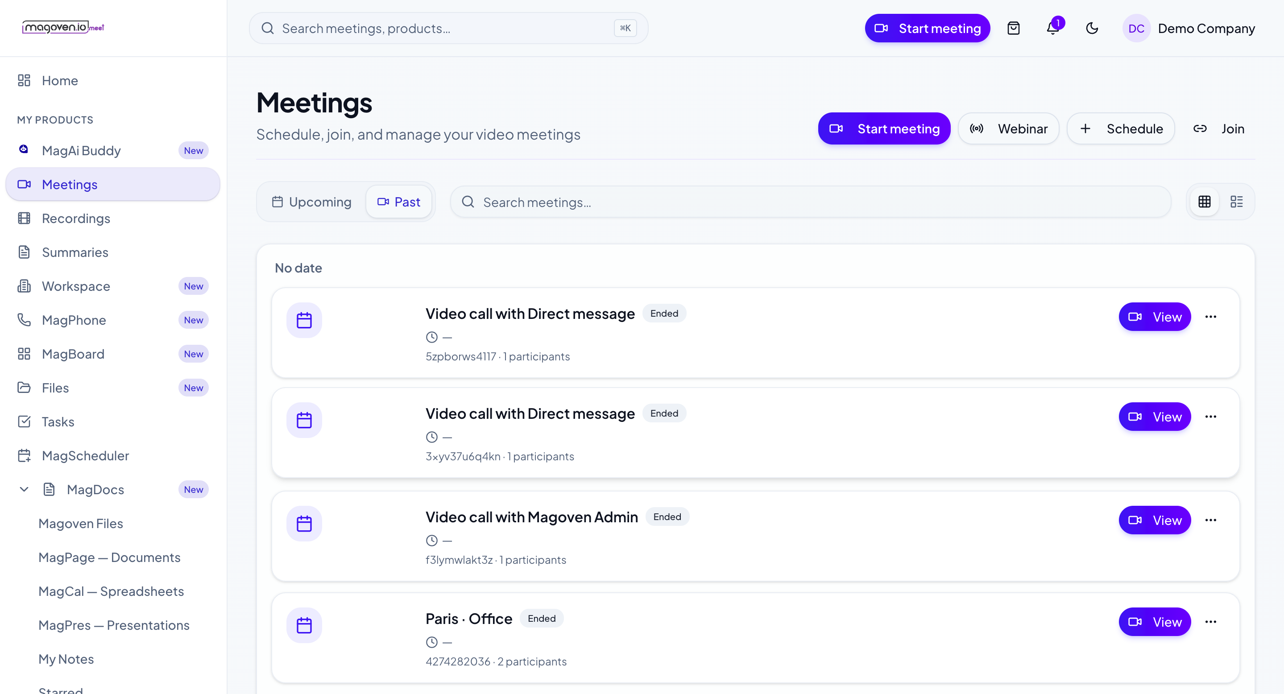Click the DC profile avatar

[x=1136, y=29]
